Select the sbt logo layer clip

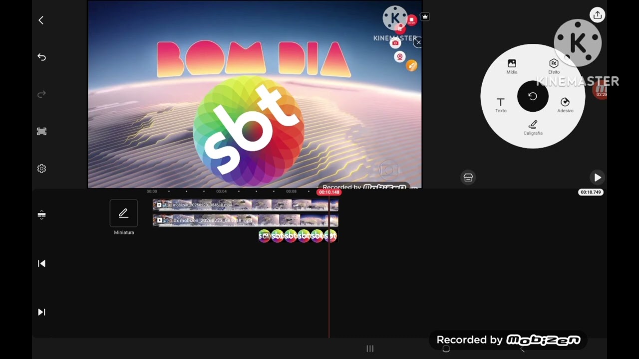click(298, 236)
